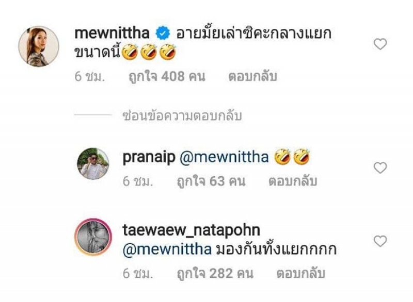Open pranaip's profile picture
The height and width of the screenshot is (302, 413).
pos(93,163)
